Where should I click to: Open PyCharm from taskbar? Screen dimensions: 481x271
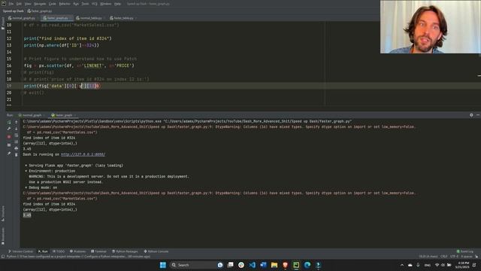[296, 265]
